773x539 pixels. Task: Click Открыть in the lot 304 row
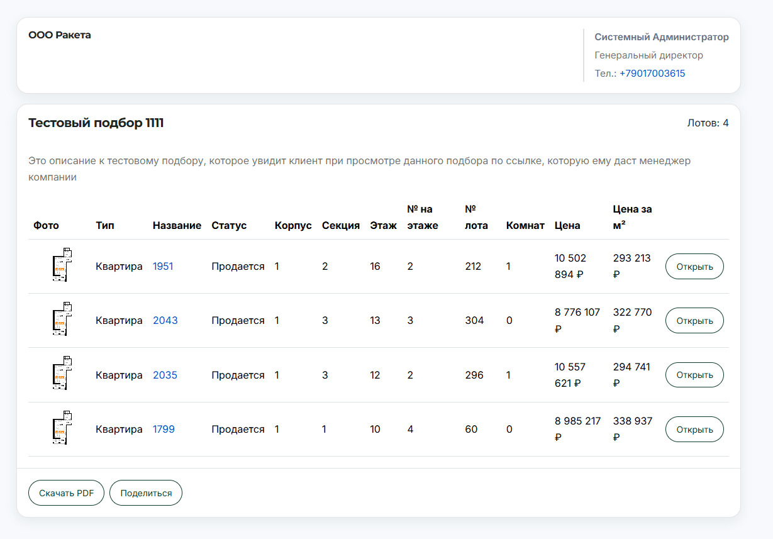pos(694,321)
